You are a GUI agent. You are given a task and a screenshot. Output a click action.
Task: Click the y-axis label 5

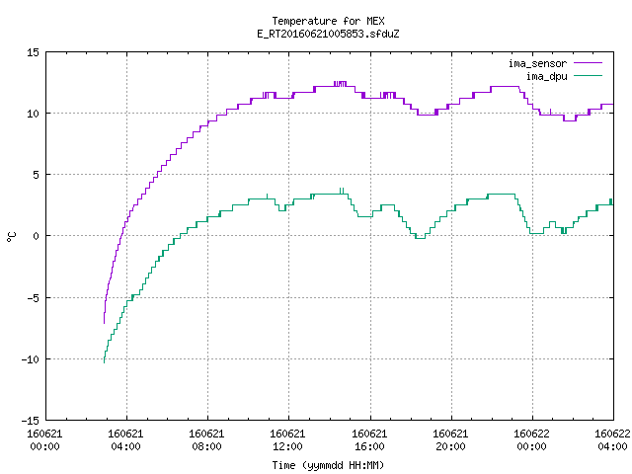coord(36,175)
